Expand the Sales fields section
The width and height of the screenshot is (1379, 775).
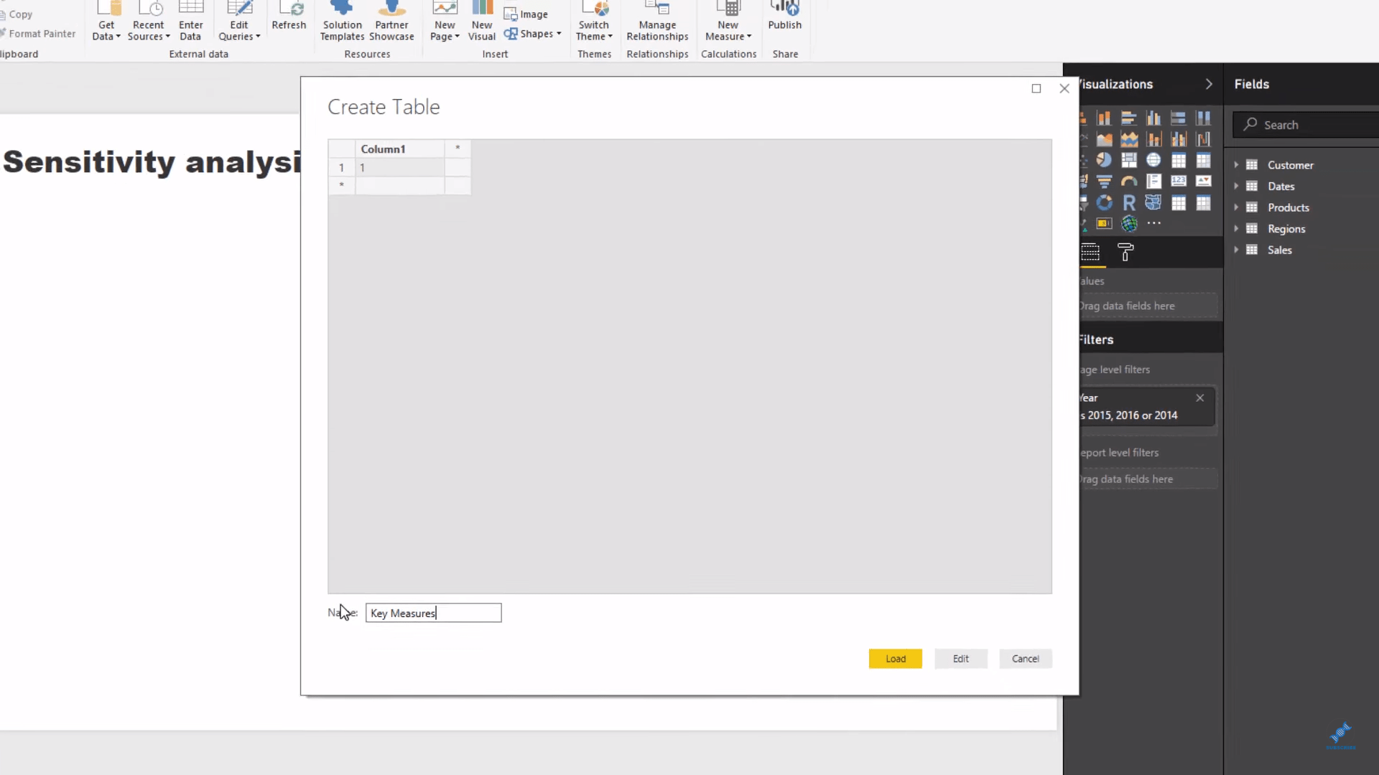point(1237,250)
